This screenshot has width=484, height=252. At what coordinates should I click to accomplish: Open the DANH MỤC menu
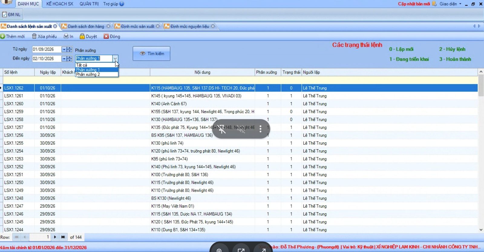point(28,4)
